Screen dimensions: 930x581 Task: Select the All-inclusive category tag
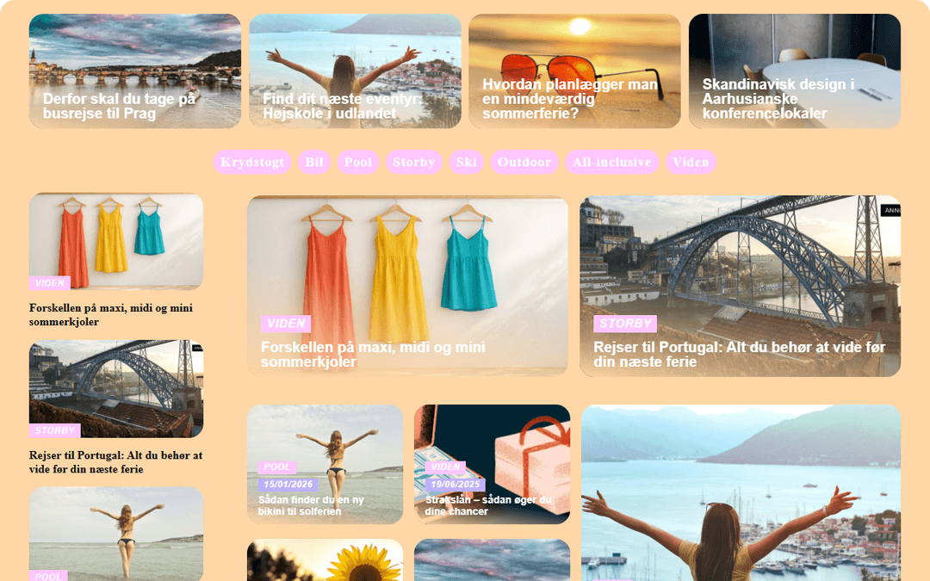tap(611, 162)
